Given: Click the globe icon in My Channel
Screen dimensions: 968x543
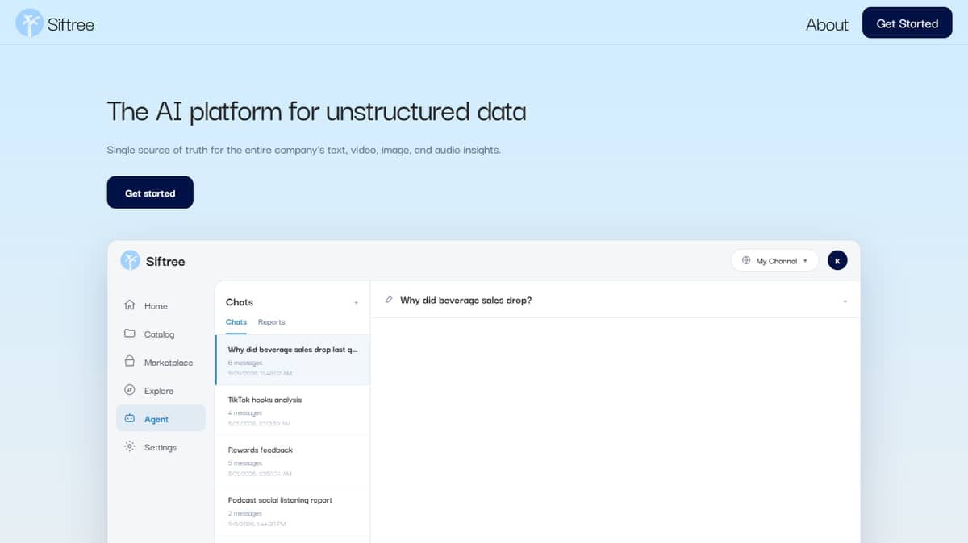Looking at the screenshot, I should (746, 260).
